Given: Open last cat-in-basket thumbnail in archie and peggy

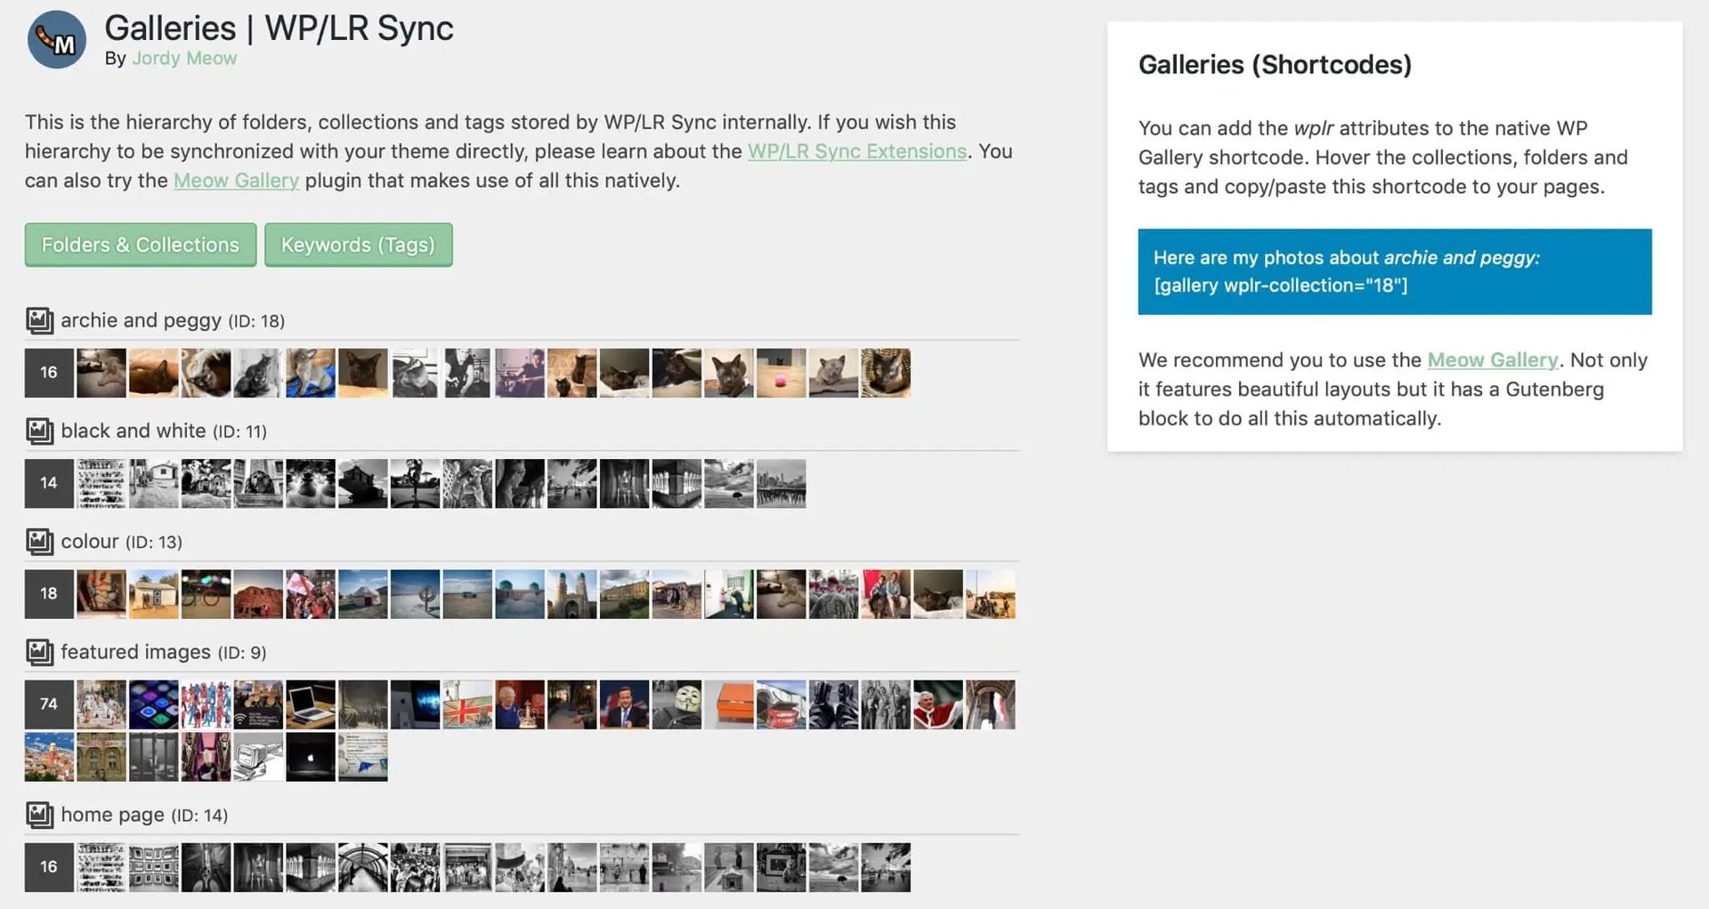Looking at the screenshot, I should point(886,373).
